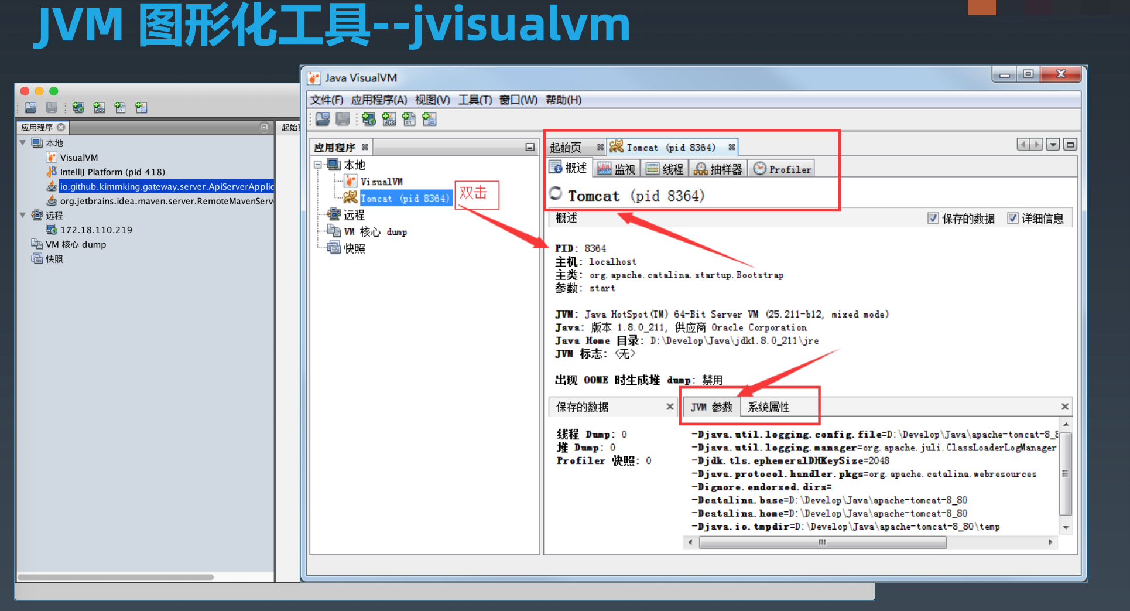
Task: Switch to the 线程 tab
Action: (665, 169)
